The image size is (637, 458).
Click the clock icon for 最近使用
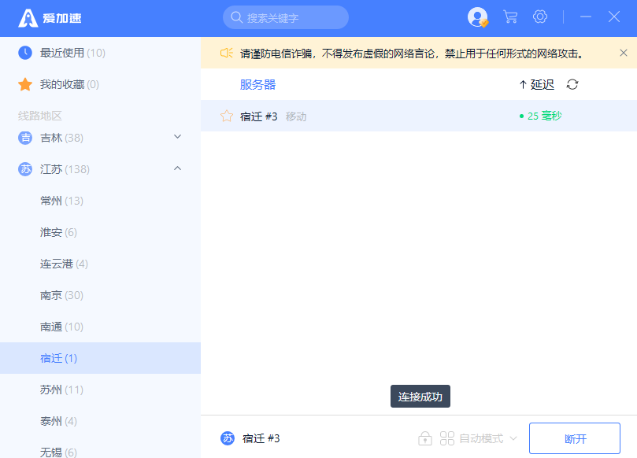click(25, 53)
